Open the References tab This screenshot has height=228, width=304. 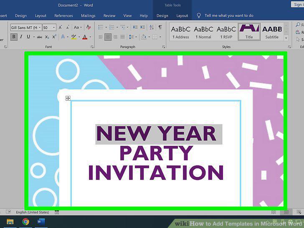(x=63, y=16)
